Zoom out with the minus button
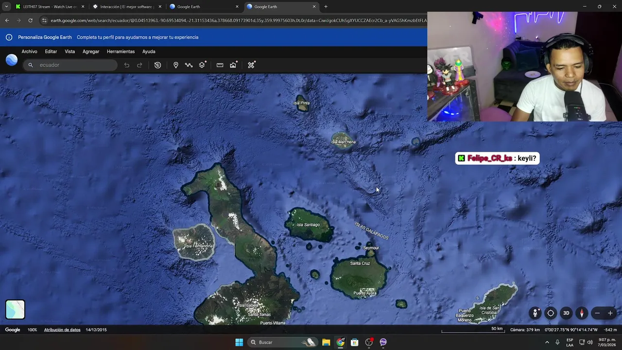The width and height of the screenshot is (622, 350). [597, 313]
